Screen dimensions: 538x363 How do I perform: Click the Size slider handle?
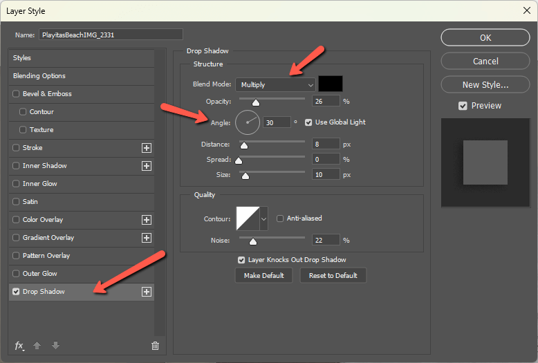click(x=245, y=176)
